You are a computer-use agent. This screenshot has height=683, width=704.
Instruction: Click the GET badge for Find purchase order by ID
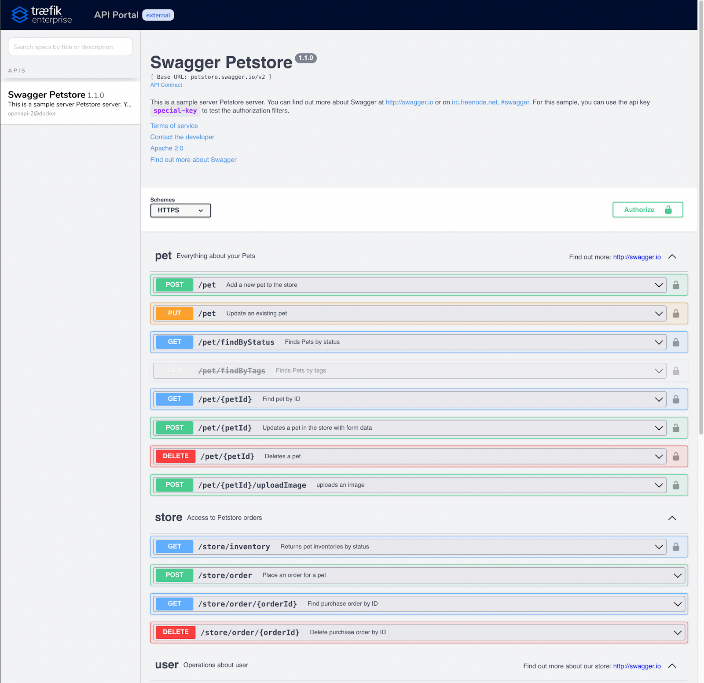click(174, 604)
